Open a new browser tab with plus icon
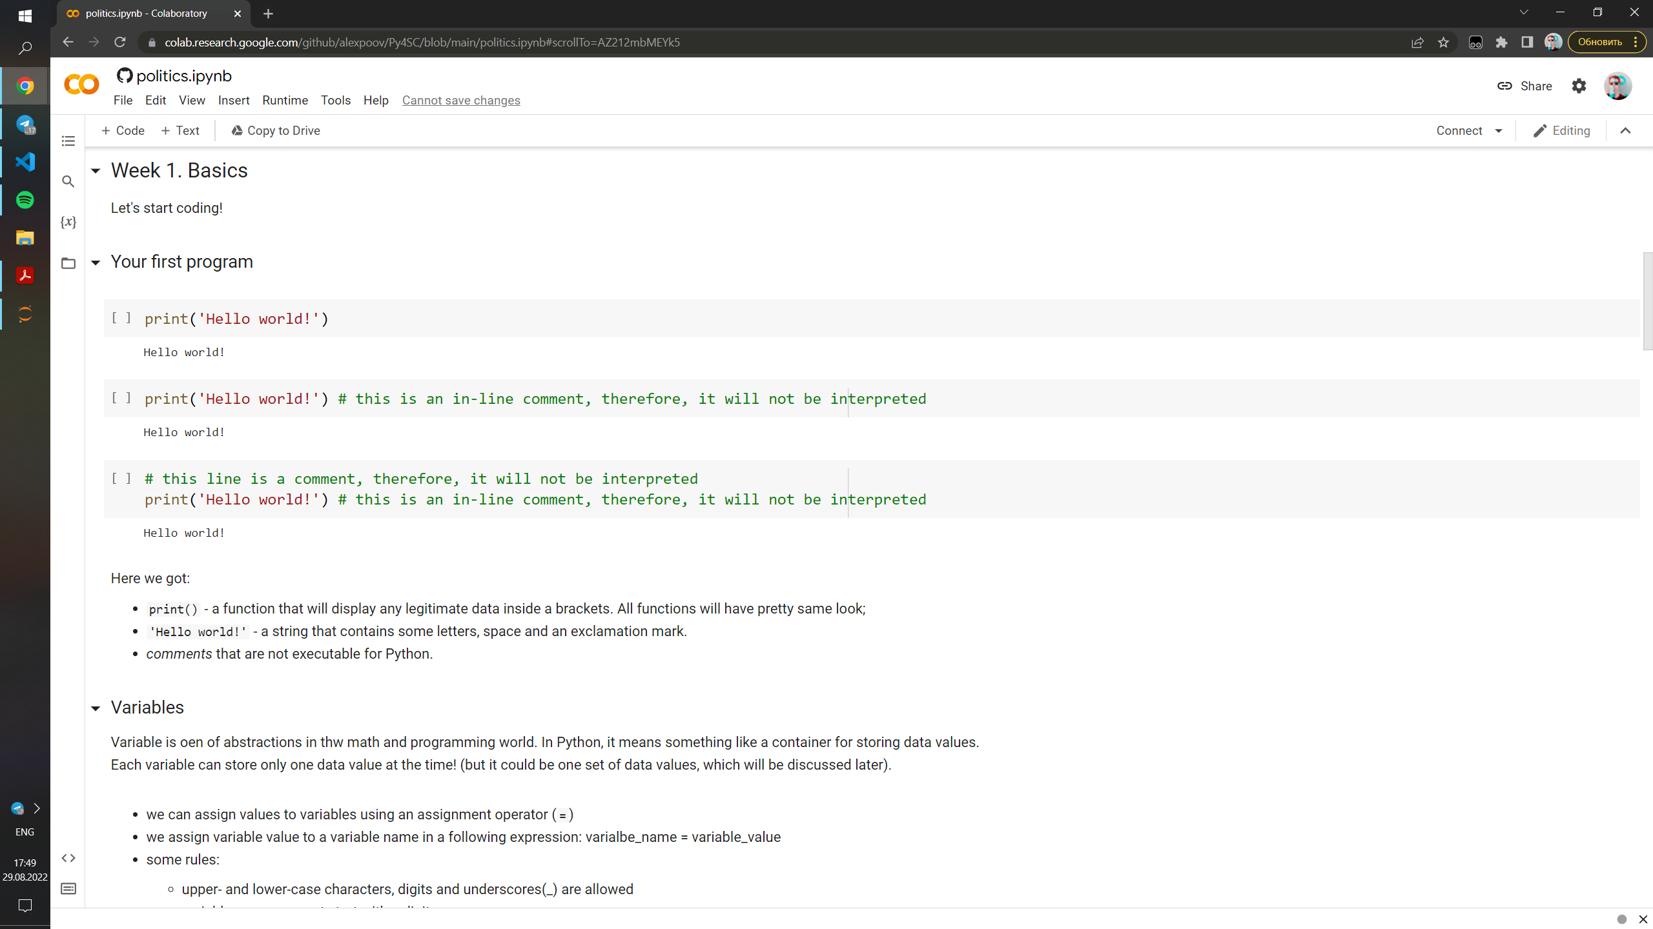This screenshot has height=929, width=1653. coord(269,14)
